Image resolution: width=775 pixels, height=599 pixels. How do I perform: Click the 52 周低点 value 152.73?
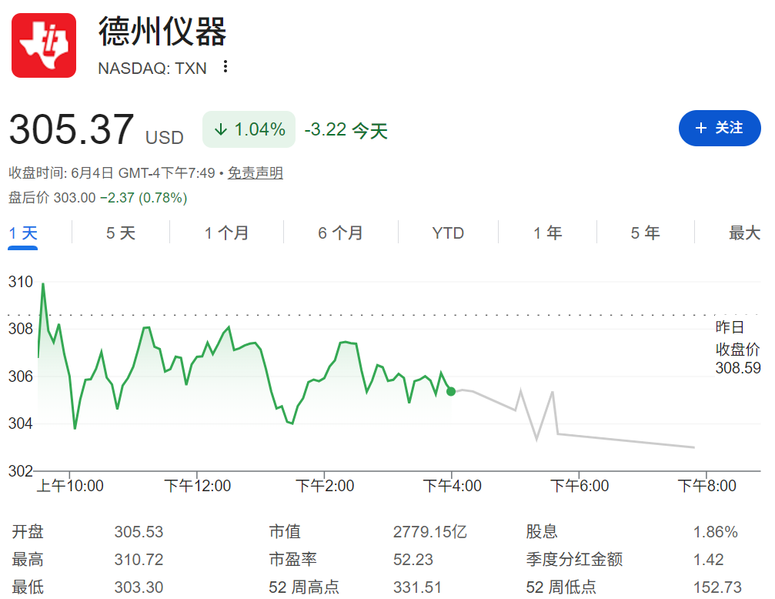[717, 587]
